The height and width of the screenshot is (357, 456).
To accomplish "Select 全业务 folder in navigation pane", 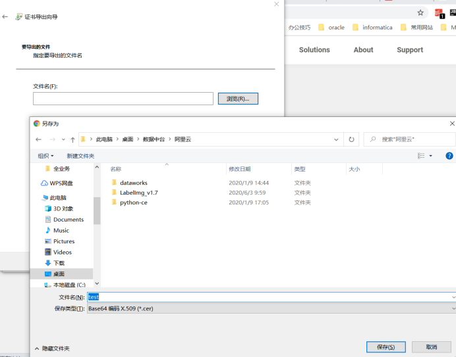I will coord(57,168).
